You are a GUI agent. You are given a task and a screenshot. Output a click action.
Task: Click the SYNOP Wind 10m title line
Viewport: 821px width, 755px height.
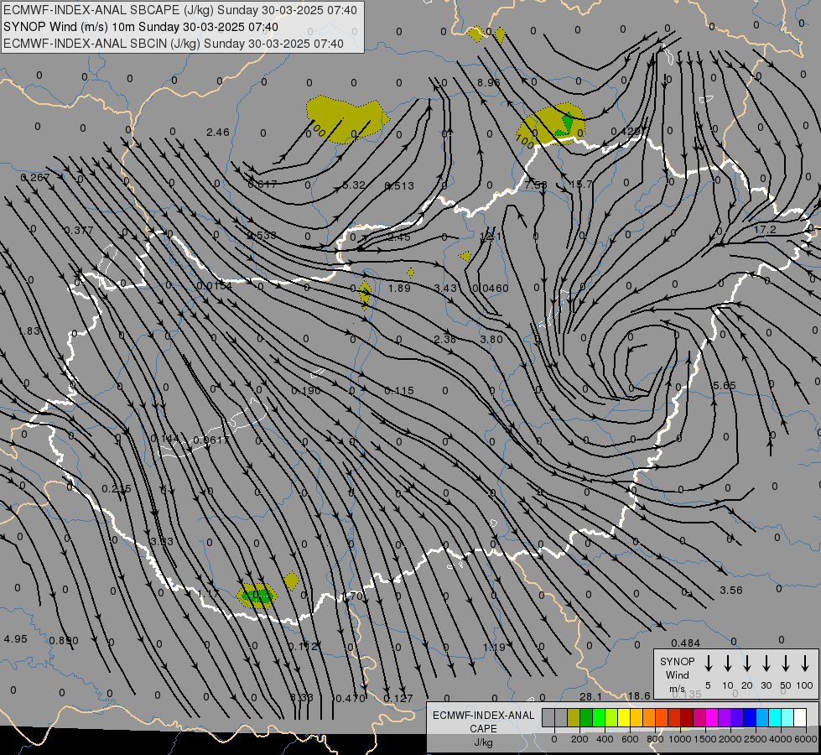(141, 27)
